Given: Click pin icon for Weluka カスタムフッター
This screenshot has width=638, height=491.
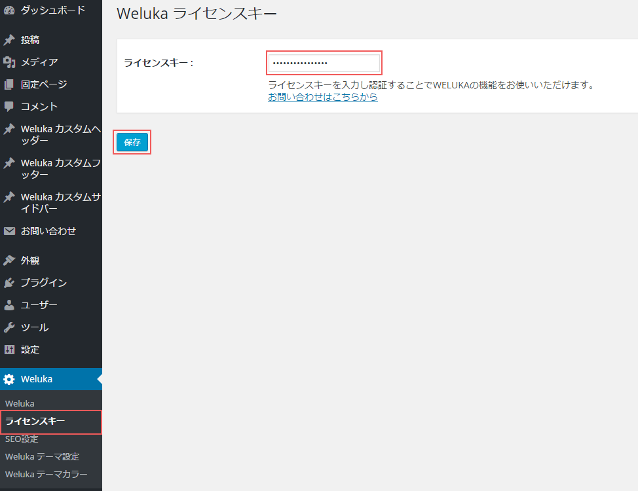Looking at the screenshot, I should (9, 163).
